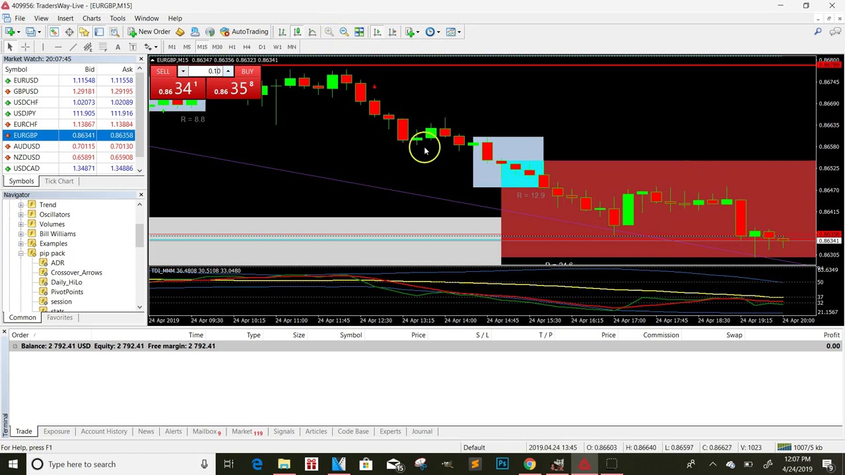Image resolution: width=845 pixels, height=475 pixels.
Task: Select the Fibonacci retracement tool
Action: (x=103, y=47)
